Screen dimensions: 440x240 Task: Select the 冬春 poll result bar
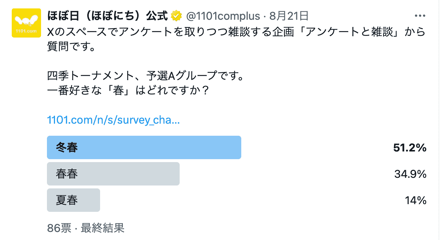144,147
